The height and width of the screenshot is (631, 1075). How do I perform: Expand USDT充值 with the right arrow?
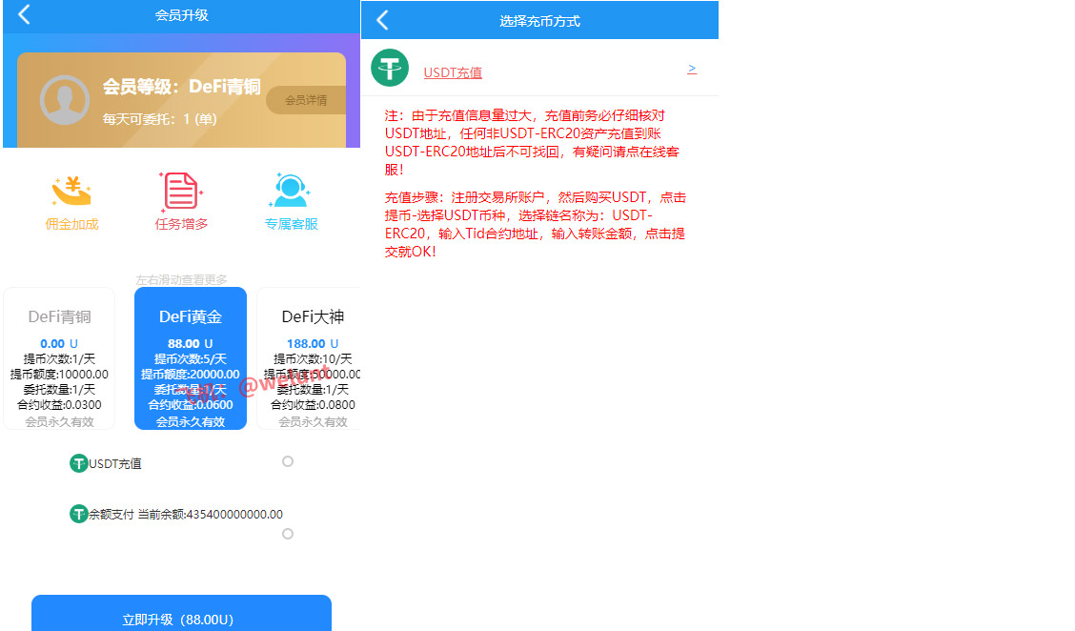click(x=692, y=69)
